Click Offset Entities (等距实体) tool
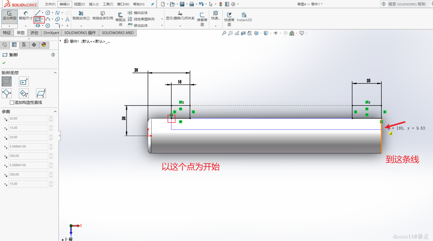433x241 pixels. (120, 19)
